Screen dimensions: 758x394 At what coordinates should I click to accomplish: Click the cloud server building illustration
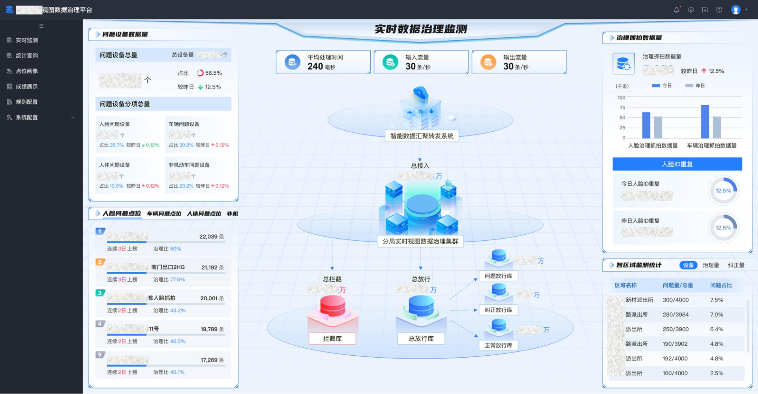(x=421, y=108)
